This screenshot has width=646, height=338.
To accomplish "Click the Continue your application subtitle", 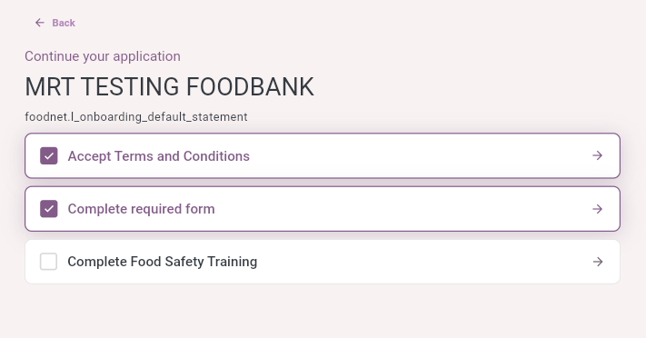I will pyautogui.click(x=103, y=56).
